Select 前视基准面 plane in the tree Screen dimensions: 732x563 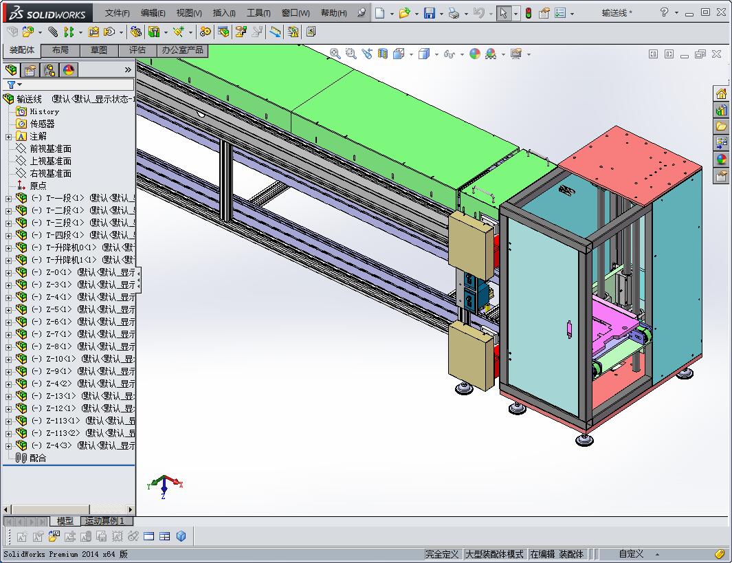(x=50, y=148)
